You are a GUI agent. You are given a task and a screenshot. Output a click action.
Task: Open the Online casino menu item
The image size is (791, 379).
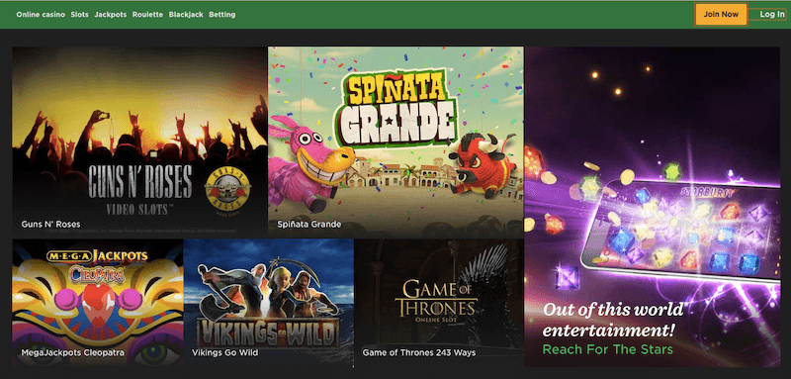tap(41, 15)
